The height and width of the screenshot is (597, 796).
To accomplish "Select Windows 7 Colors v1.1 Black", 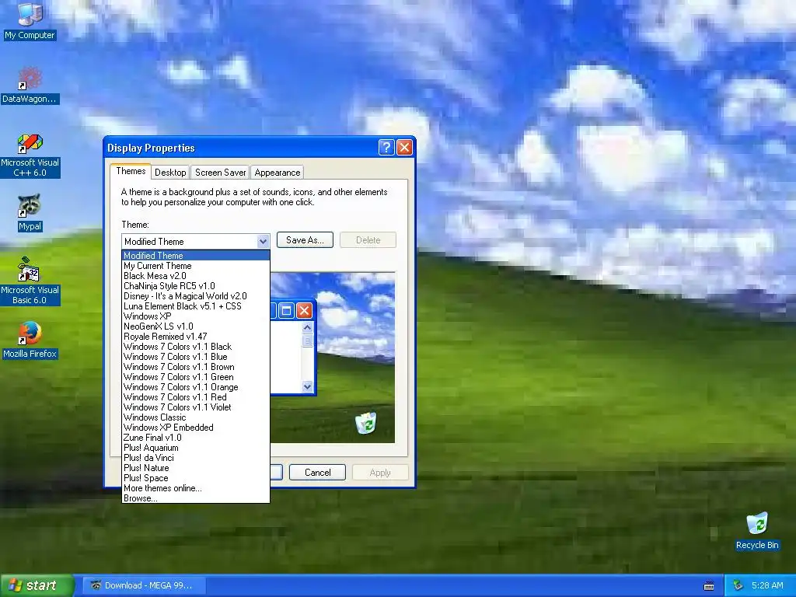I will pos(195,347).
